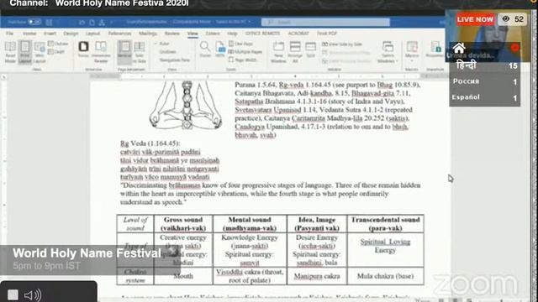
Task: Click the Word horizontal ruler
Action: (x=270, y=76)
